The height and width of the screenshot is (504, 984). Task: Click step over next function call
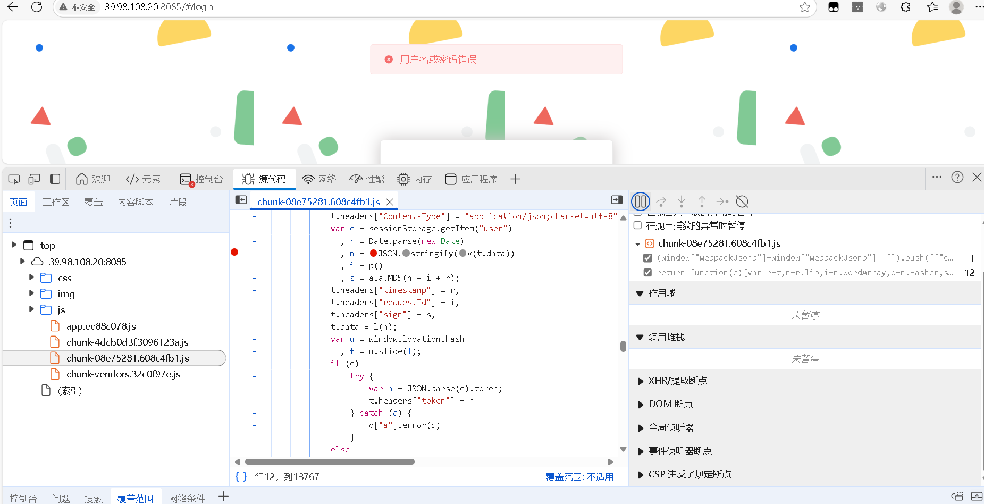(x=661, y=201)
